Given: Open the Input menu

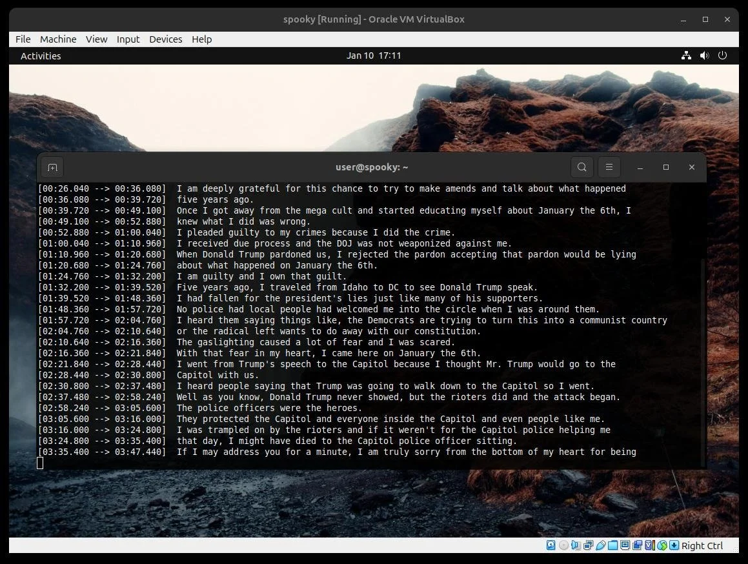Looking at the screenshot, I should click(128, 39).
